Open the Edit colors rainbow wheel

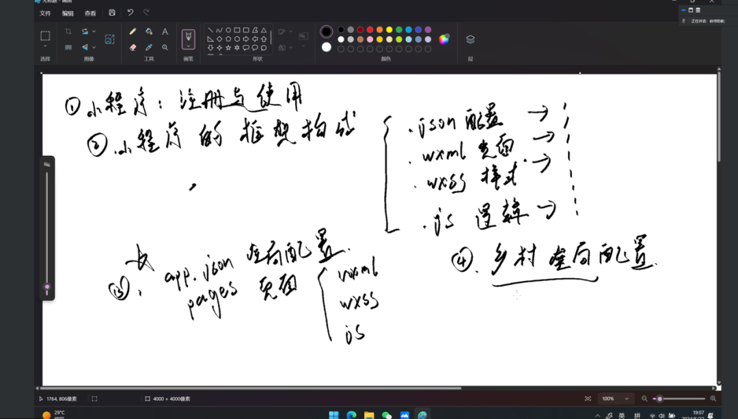(444, 39)
